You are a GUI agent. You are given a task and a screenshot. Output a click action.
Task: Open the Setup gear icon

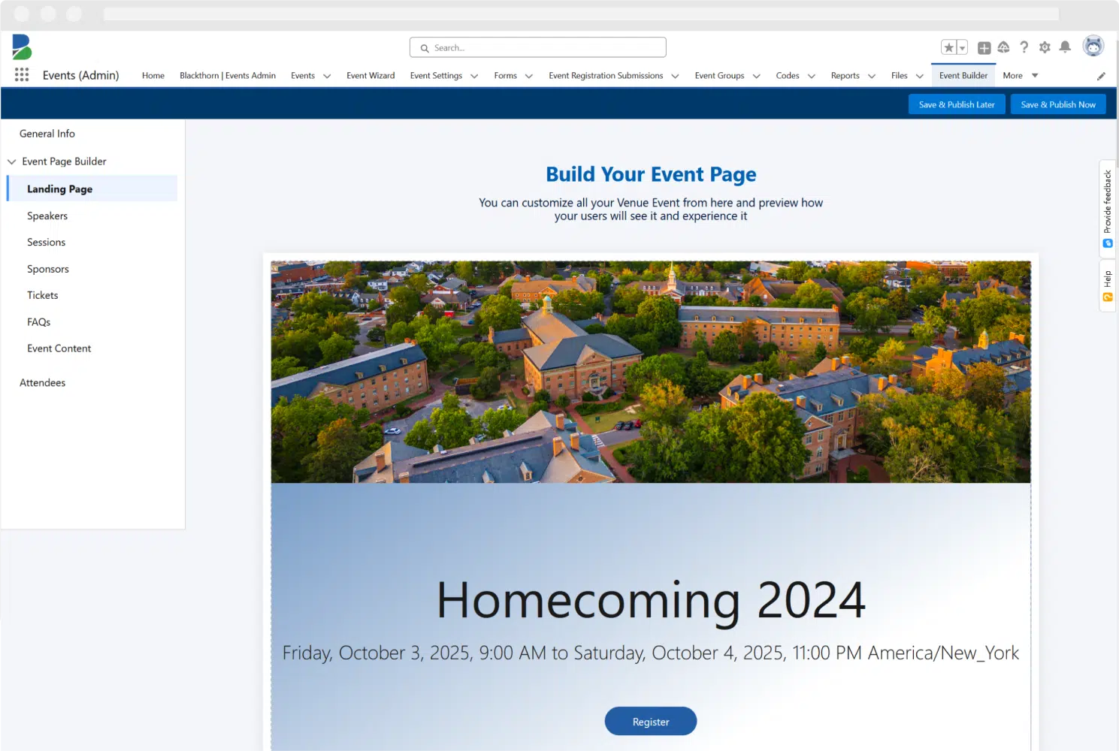(x=1045, y=47)
